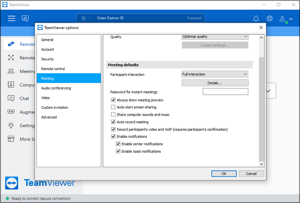Click the Details... button
300x203 pixels.
tap(215, 83)
